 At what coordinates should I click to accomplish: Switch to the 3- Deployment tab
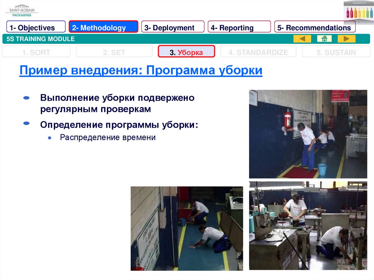(172, 27)
